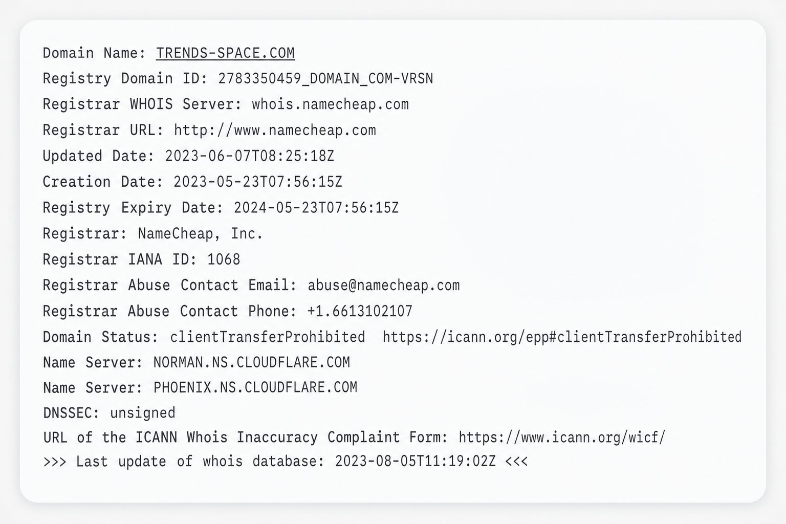Image resolution: width=786 pixels, height=524 pixels.
Task: Click the abuse@namecheap.com email address
Action: tap(383, 286)
